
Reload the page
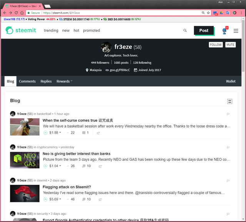click(16, 13)
